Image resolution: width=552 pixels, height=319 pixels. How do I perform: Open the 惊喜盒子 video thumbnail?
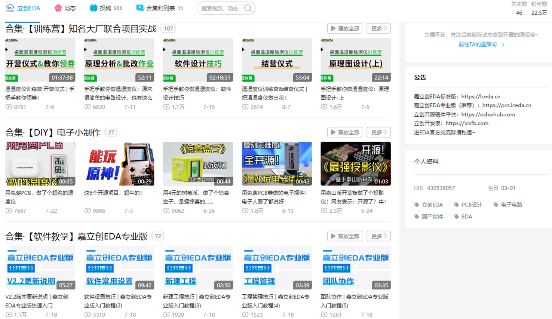tap(198, 164)
